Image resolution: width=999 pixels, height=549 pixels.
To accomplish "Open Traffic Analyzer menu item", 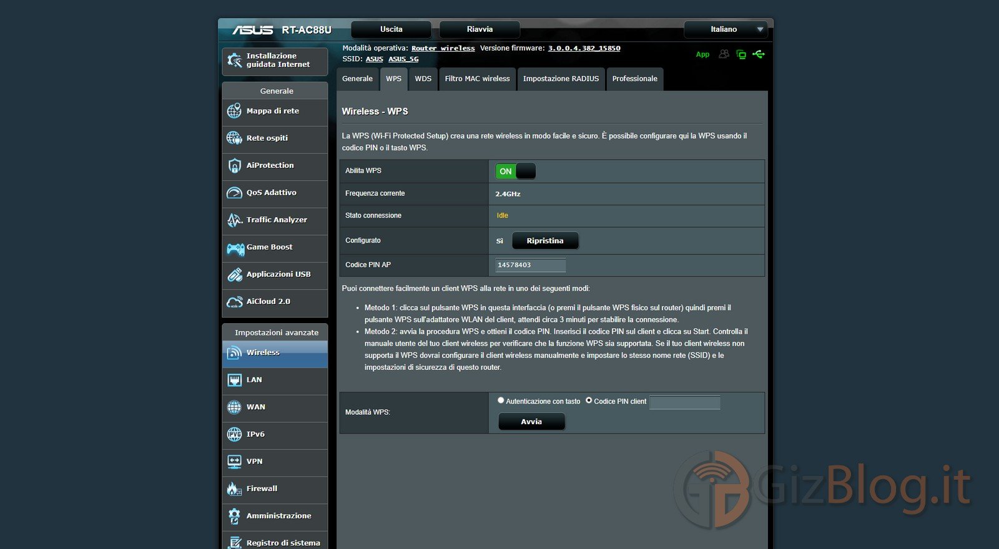I will tap(275, 220).
